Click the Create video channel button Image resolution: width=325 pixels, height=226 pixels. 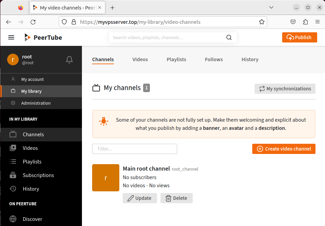tap(284, 149)
